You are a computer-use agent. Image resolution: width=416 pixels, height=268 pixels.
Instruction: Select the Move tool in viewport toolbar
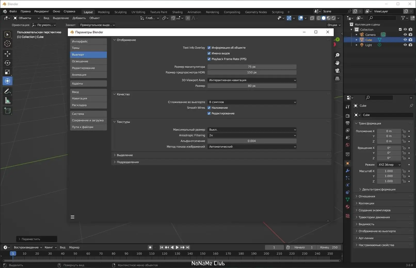tap(7, 54)
